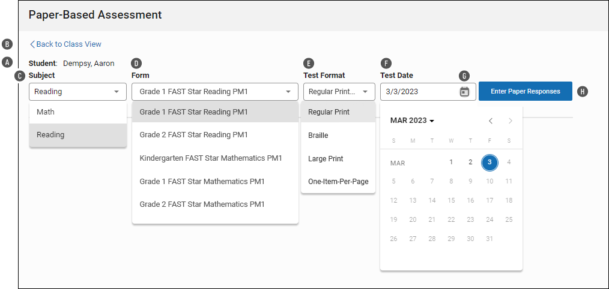Open the Test Format dropdown
This screenshot has width=609, height=289.
pyautogui.click(x=339, y=92)
